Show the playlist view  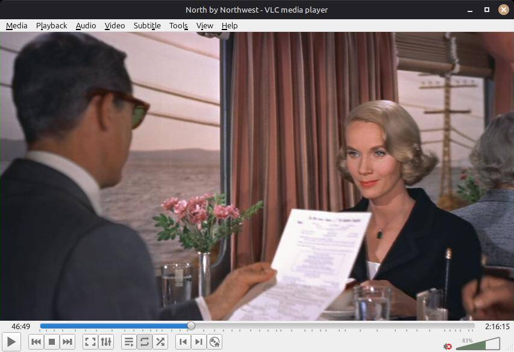129,342
